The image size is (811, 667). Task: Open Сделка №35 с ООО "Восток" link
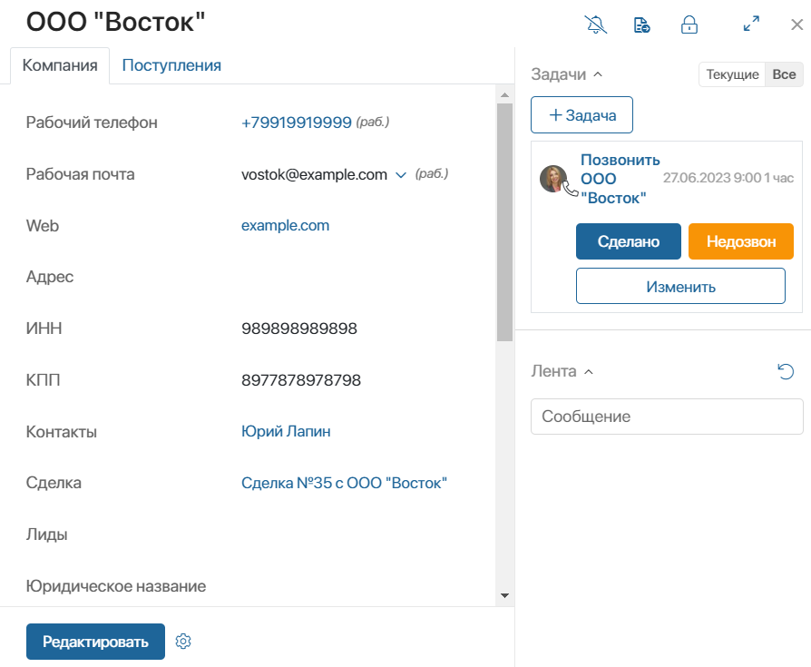pos(344,483)
